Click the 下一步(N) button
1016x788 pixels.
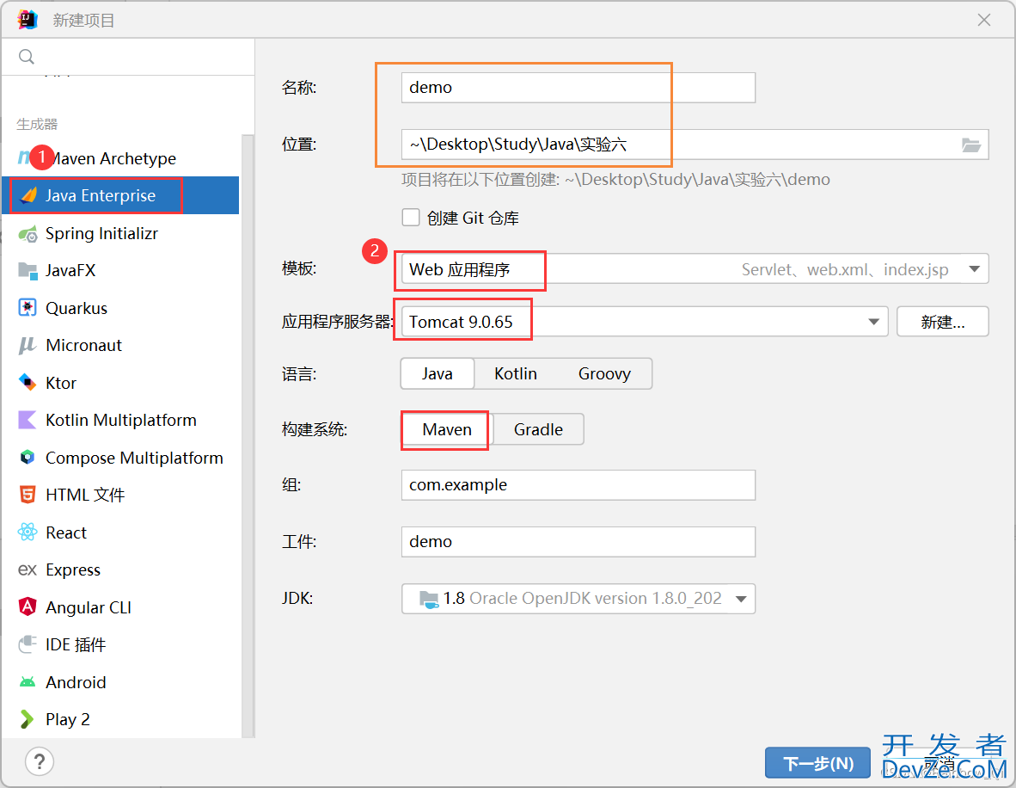pos(817,763)
